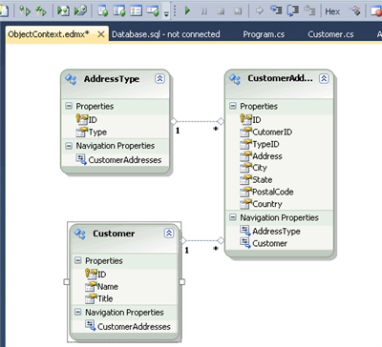Image resolution: width=382 pixels, height=347 pixels.
Task: Collapse the CustomerAdd... entity with chevron button
Action: pyautogui.click(x=324, y=78)
